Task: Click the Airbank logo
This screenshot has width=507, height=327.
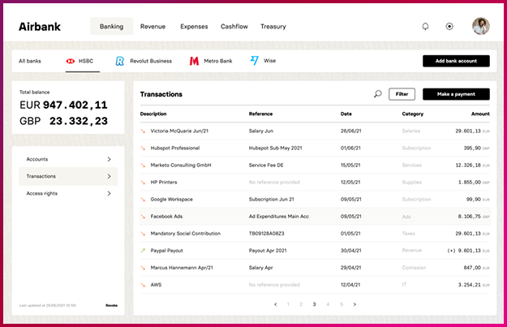Action: [x=40, y=27]
